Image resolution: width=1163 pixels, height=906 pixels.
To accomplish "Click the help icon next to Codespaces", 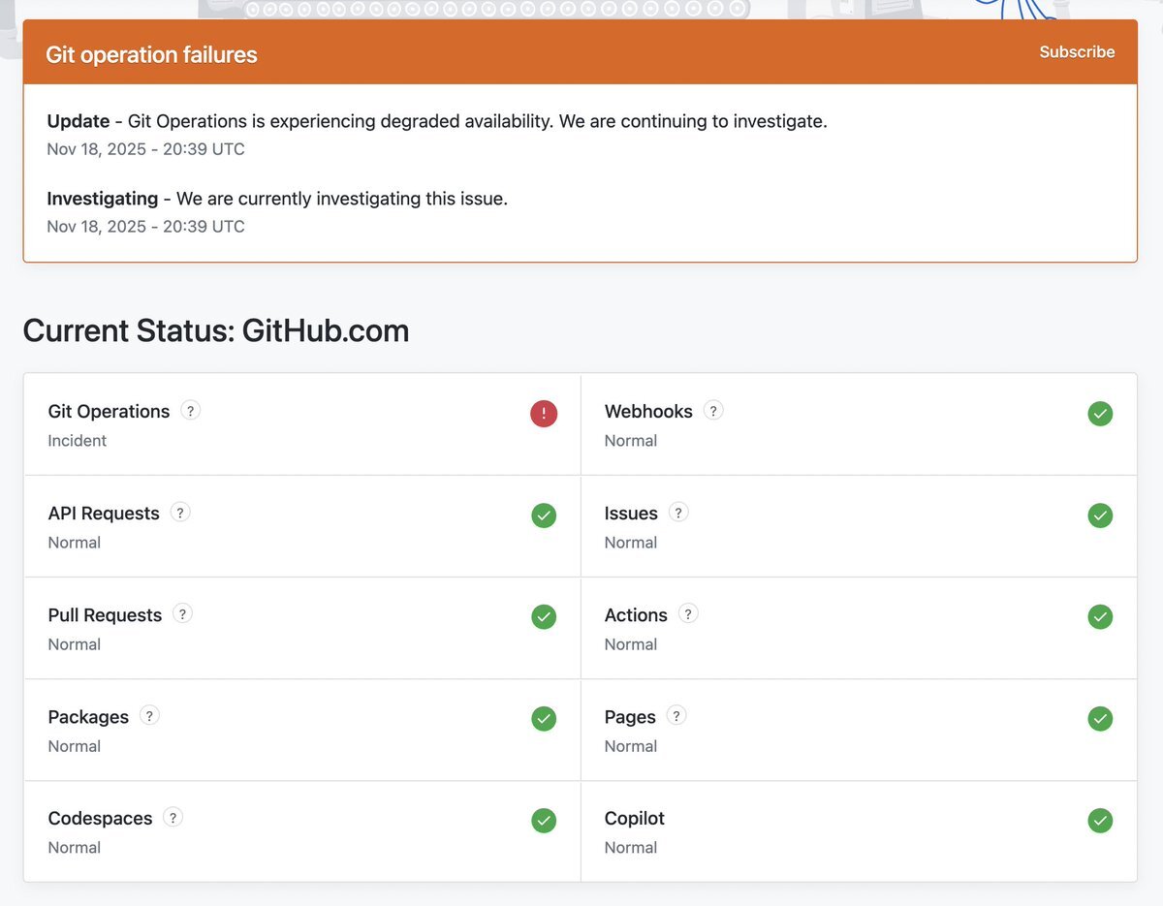I will [x=173, y=818].
